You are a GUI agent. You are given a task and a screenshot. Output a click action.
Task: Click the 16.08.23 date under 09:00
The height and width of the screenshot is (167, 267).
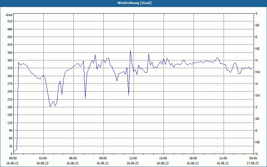click(x=102, y=163)
